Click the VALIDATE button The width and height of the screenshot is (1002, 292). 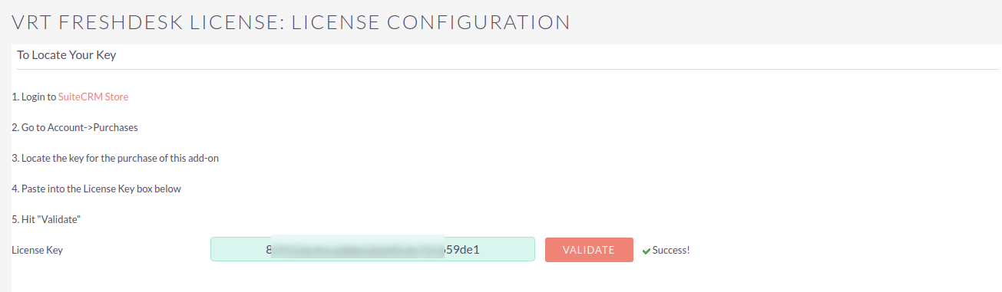pos(589,250)
